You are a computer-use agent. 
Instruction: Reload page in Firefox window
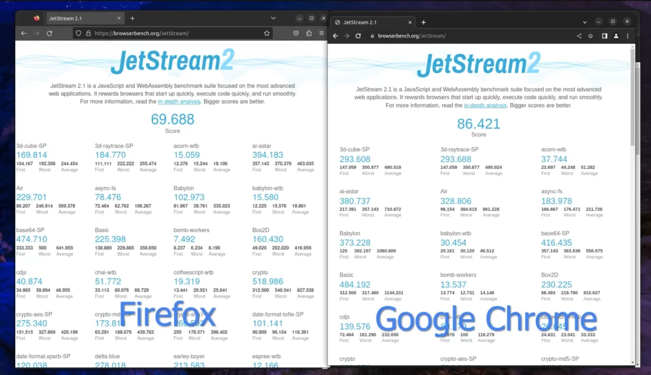click(x=50, y=33)
